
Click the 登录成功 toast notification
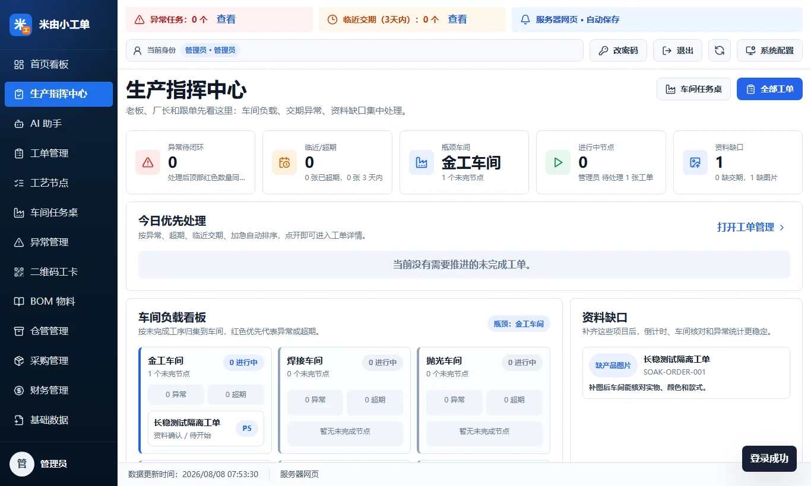coord(769,458)
